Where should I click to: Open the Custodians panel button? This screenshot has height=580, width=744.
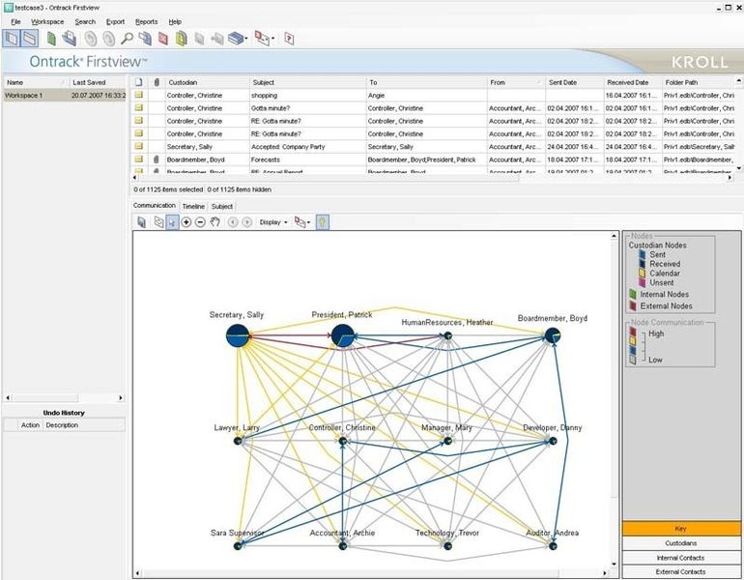(x=680, y=543)
